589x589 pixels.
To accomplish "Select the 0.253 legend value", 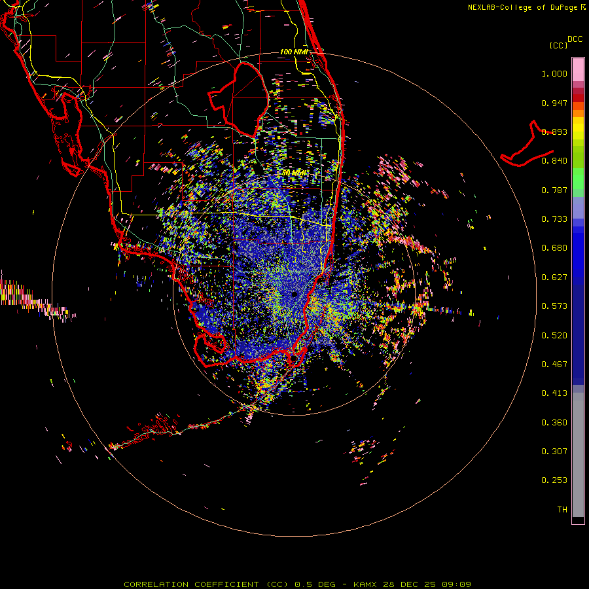I will click(554, 480).
